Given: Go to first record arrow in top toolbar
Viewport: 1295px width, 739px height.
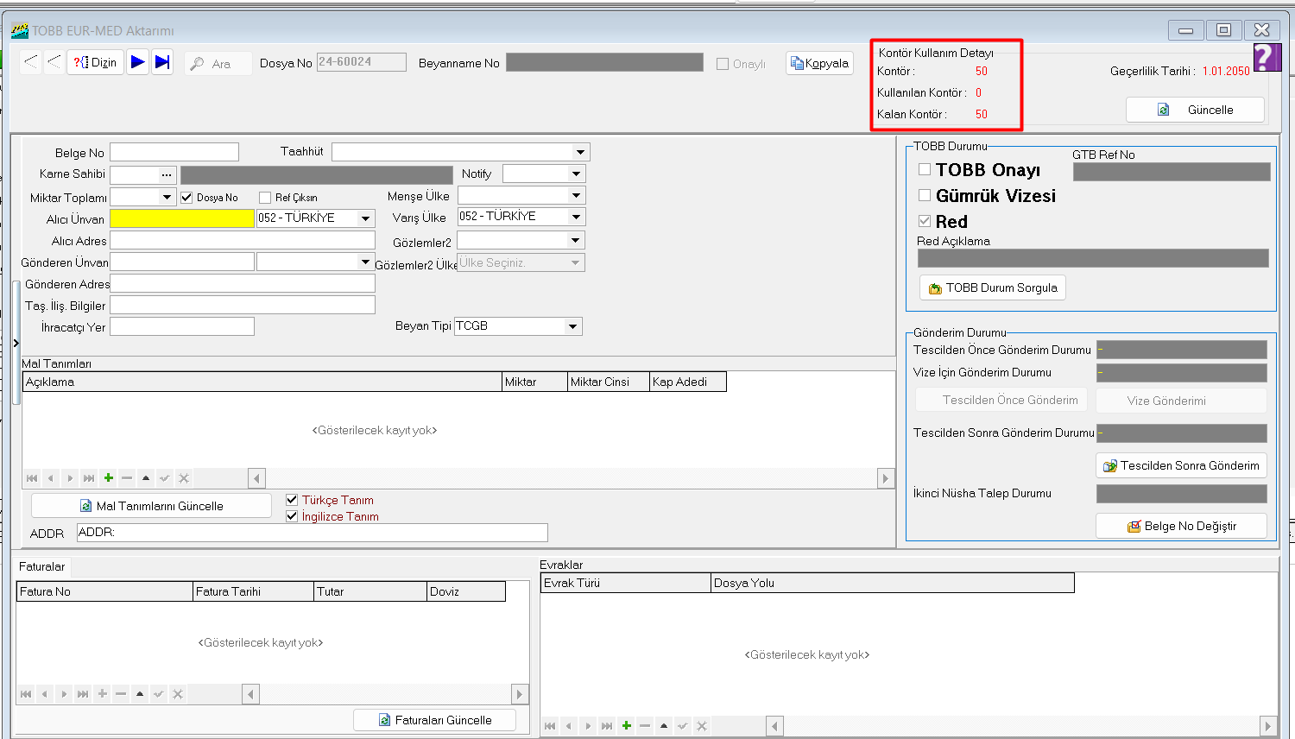Looking at the screenshot, I should point(31,62).
